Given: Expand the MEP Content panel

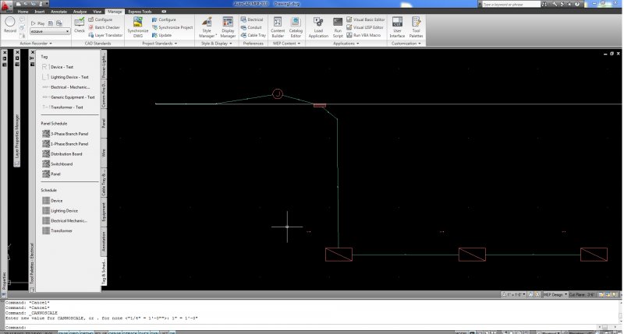Looking at the screenshot, I should 286,44.
